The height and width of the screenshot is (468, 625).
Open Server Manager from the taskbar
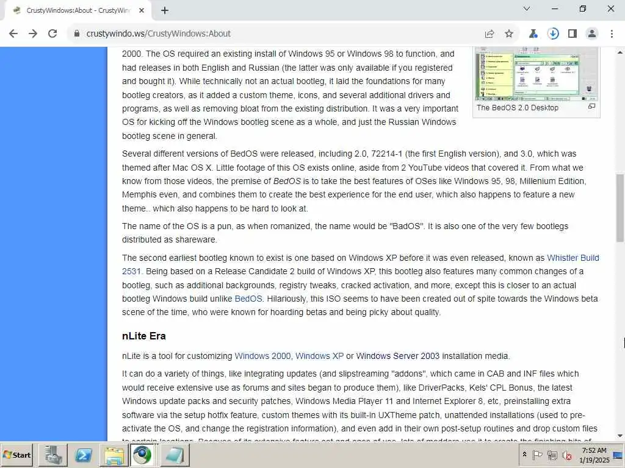[53, 455]
